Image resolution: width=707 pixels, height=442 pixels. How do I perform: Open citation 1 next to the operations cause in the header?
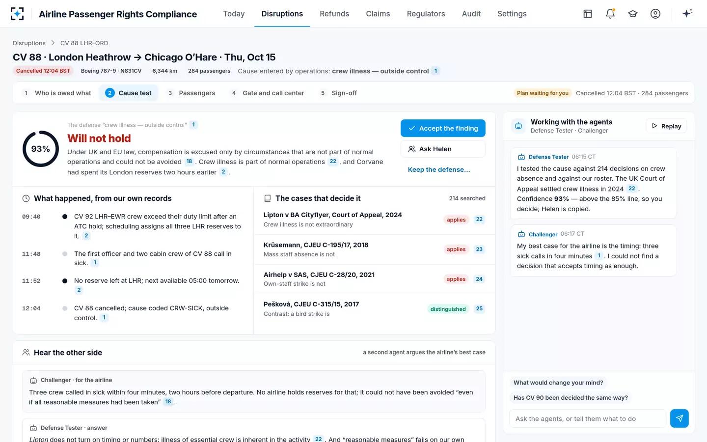click(435, 71)
